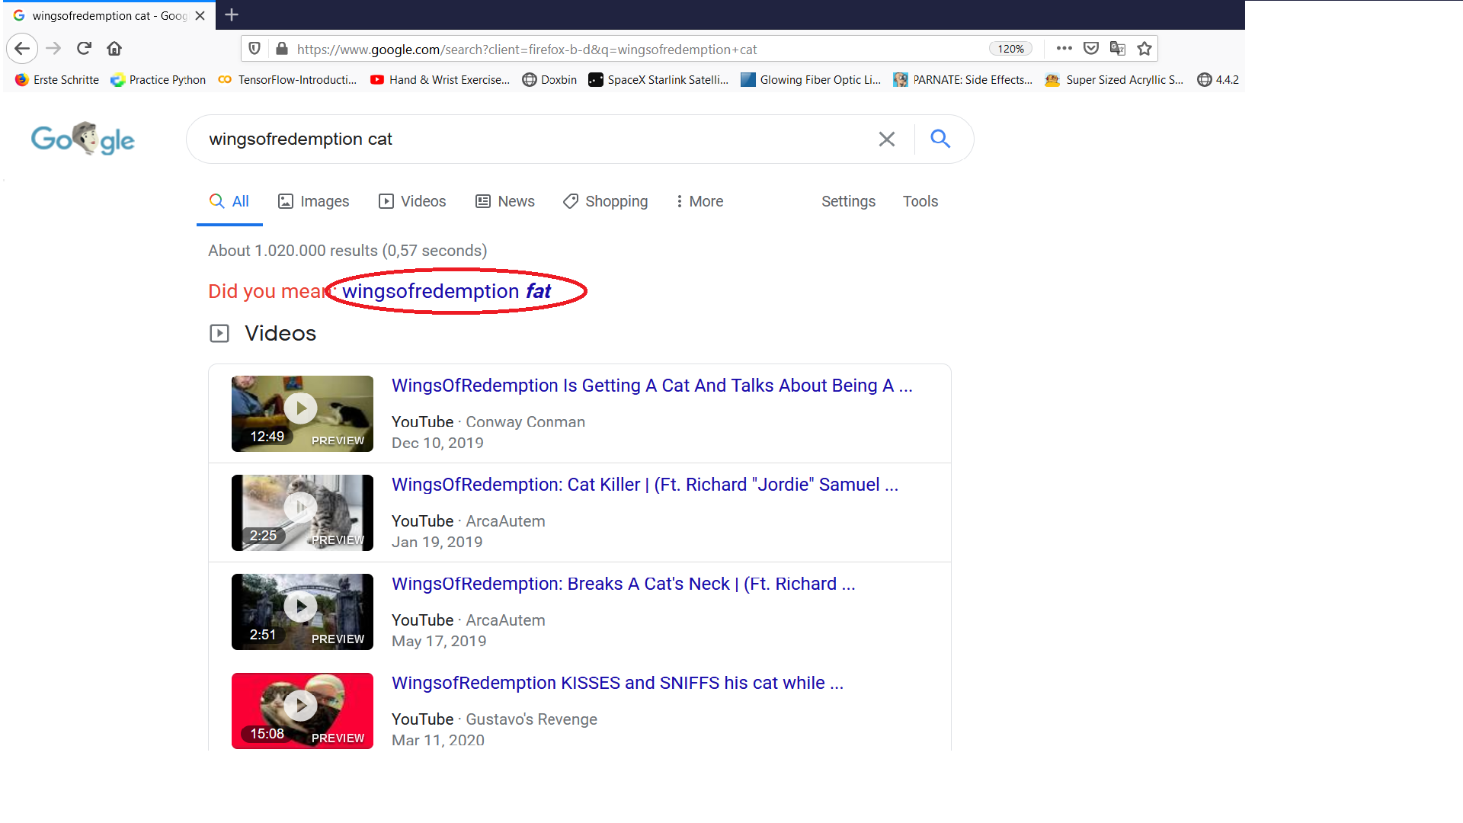Open the Tools dropdown
Viewport: 1463px width, 823px height.
(x=920, y=201)
